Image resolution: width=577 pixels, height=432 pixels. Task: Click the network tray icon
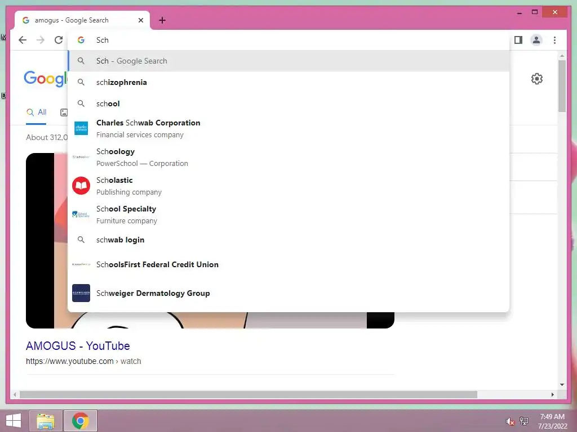pyautogui.click(x=524, y=421)
